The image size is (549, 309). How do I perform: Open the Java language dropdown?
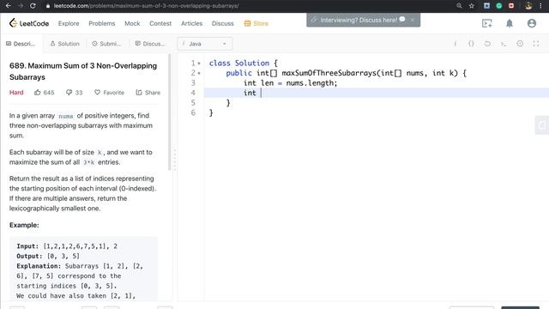205,44
